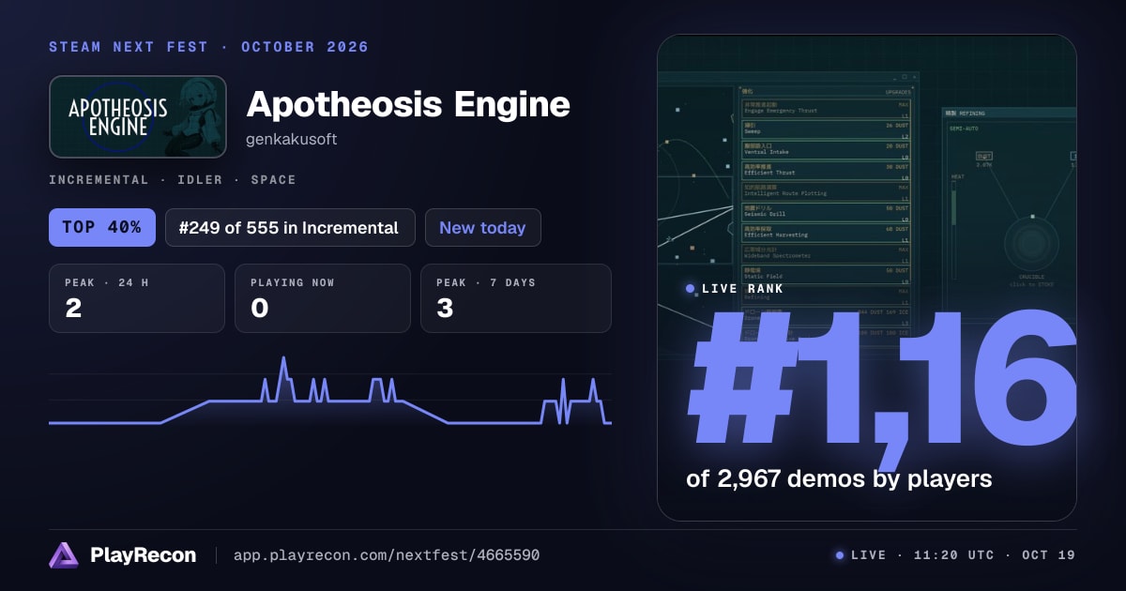Click the genkakusoft developer name

pyautogui.click(x=291, y=140)
